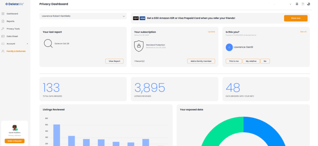The width and height of the screenshot is (318, 146).
Task: Click the Listings Reviewed chart heading
Action: point(53,109)
